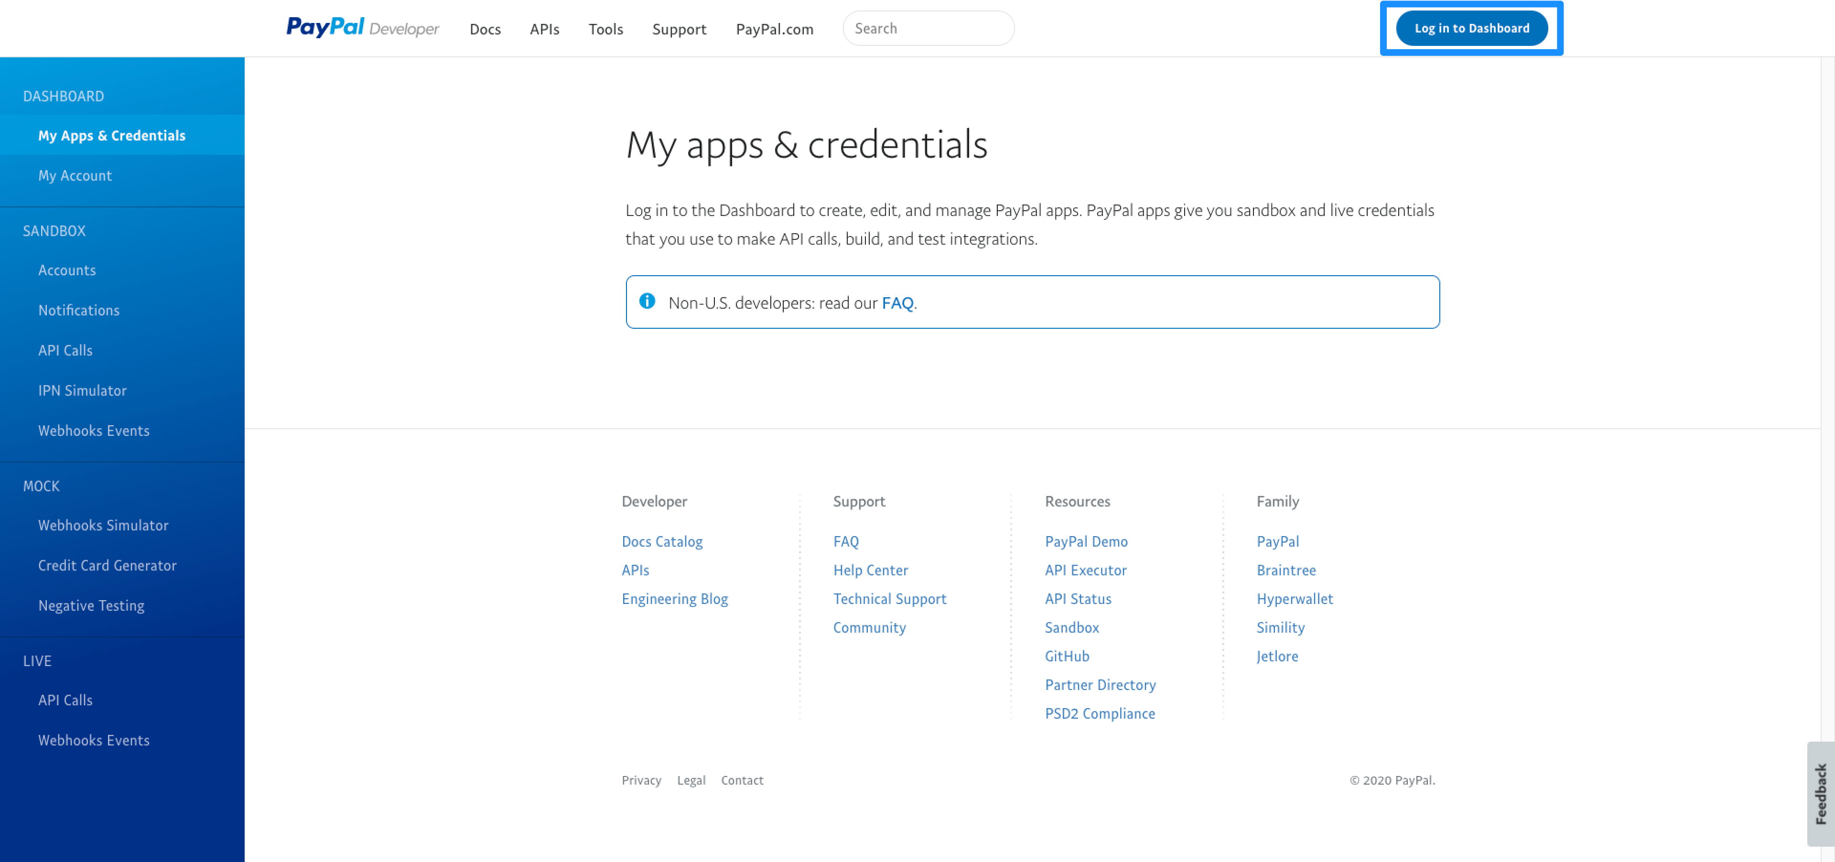Image resolution: width=1835 pixels, height=862 pixels.
Task: Open the Tools menu in the header
Action: pos(605,29)
